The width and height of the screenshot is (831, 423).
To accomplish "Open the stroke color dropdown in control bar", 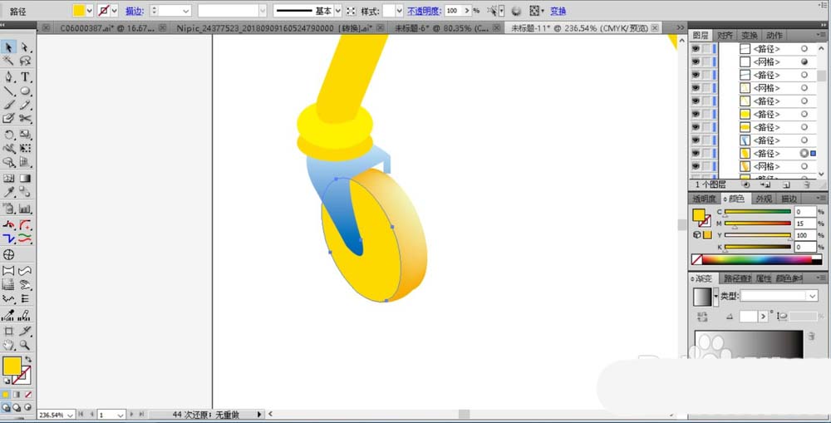I will pos(114,11).
